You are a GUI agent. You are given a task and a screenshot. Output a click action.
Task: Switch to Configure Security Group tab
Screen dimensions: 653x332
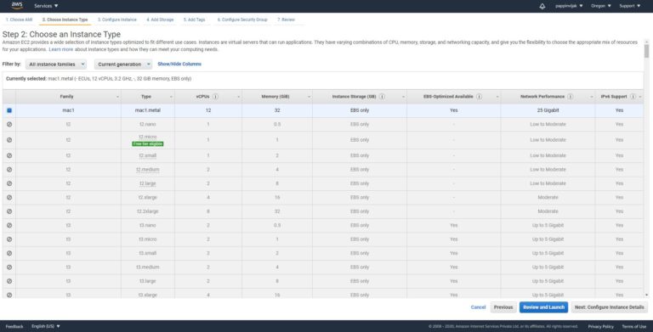click(242, 20)
